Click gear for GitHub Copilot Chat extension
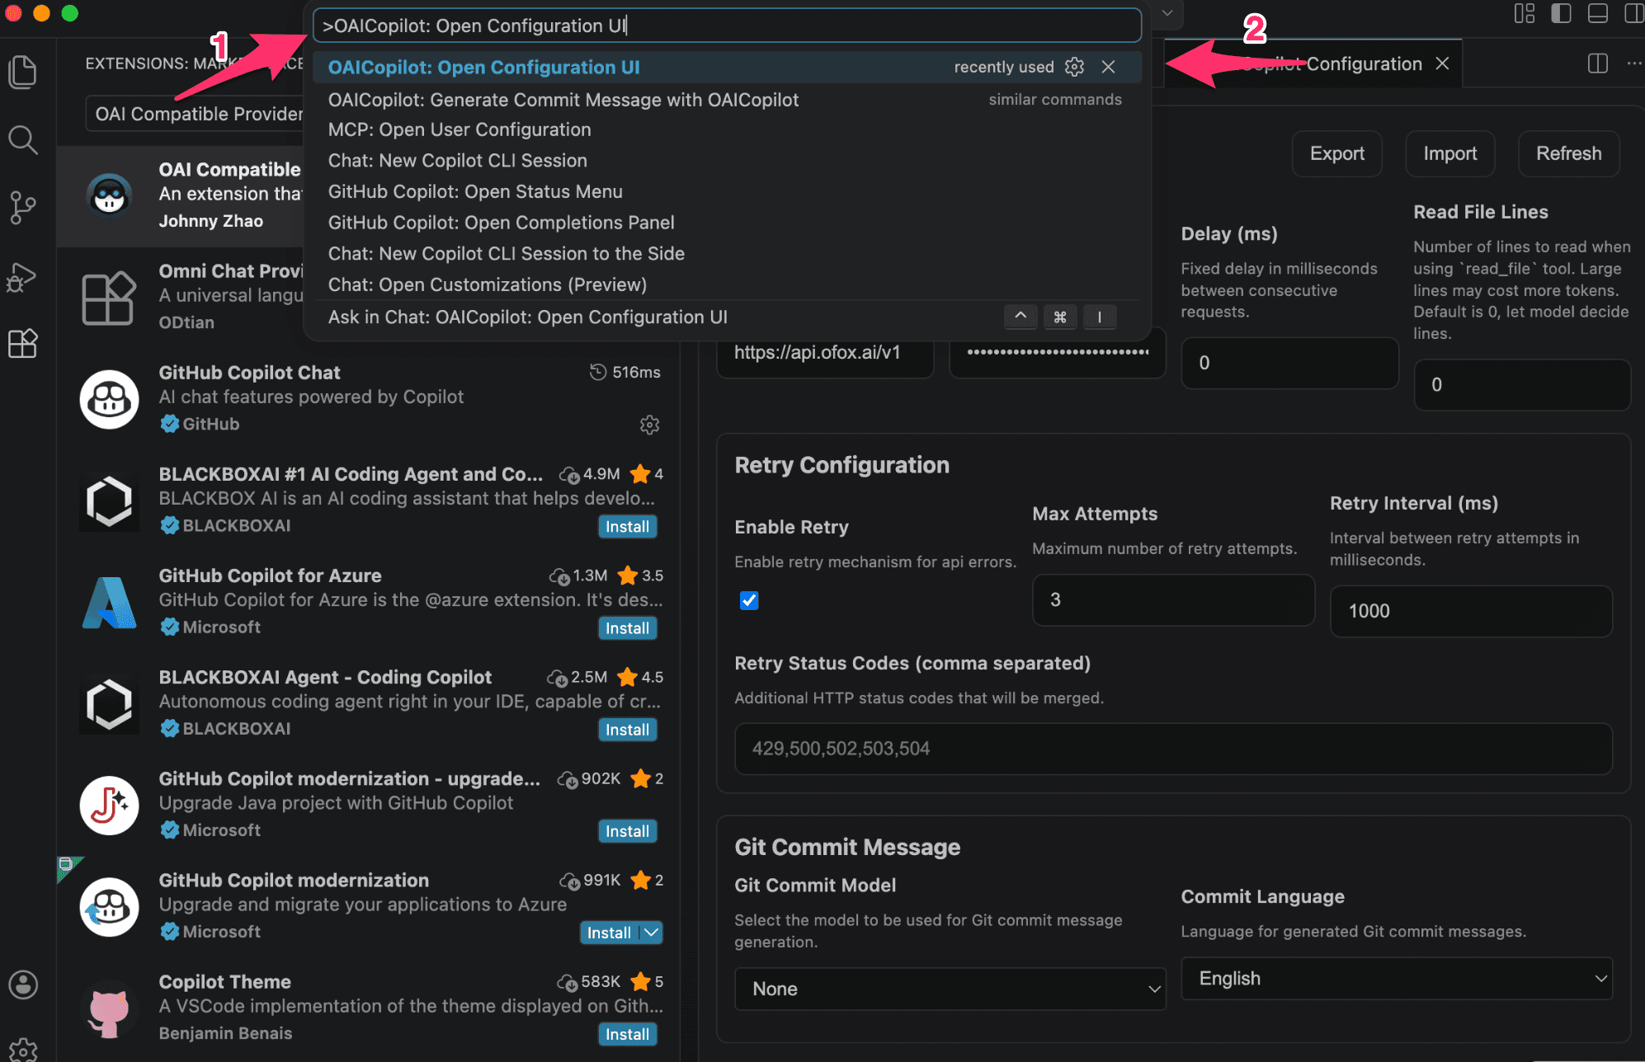Screen dimensions: 1645x1062 coord(649,425)
